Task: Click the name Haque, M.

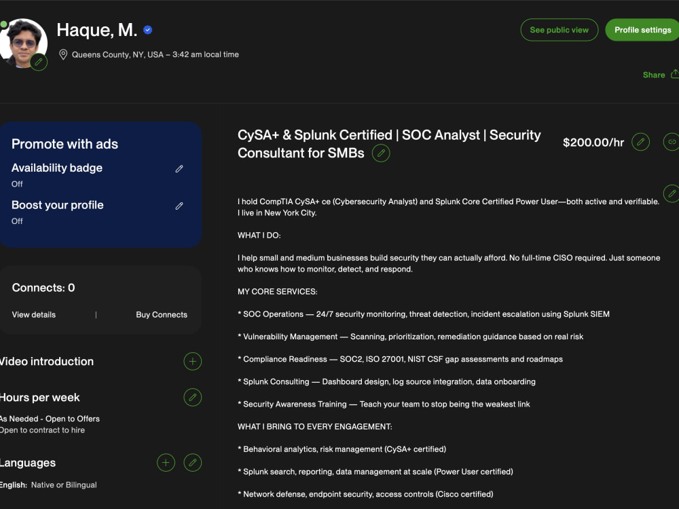Action: pyautogui.click(x=97, y=30)
